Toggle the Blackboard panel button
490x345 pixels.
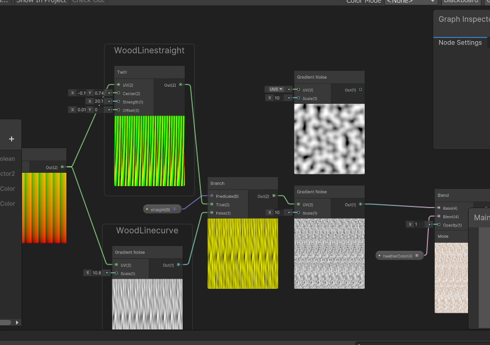[x=461, y=2]
